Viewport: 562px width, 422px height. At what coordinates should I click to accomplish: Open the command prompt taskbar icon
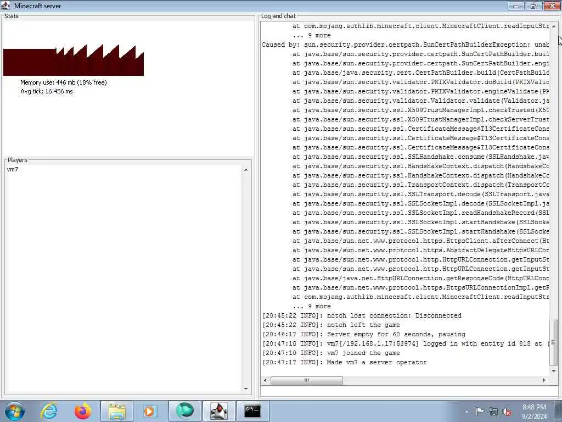click(x=252, y=411)
